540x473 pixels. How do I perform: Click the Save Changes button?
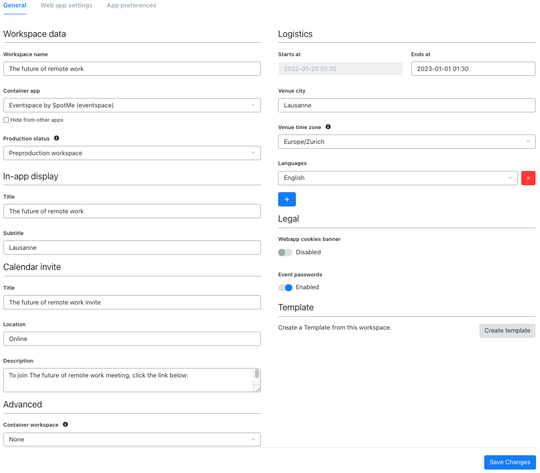(509, 462)
